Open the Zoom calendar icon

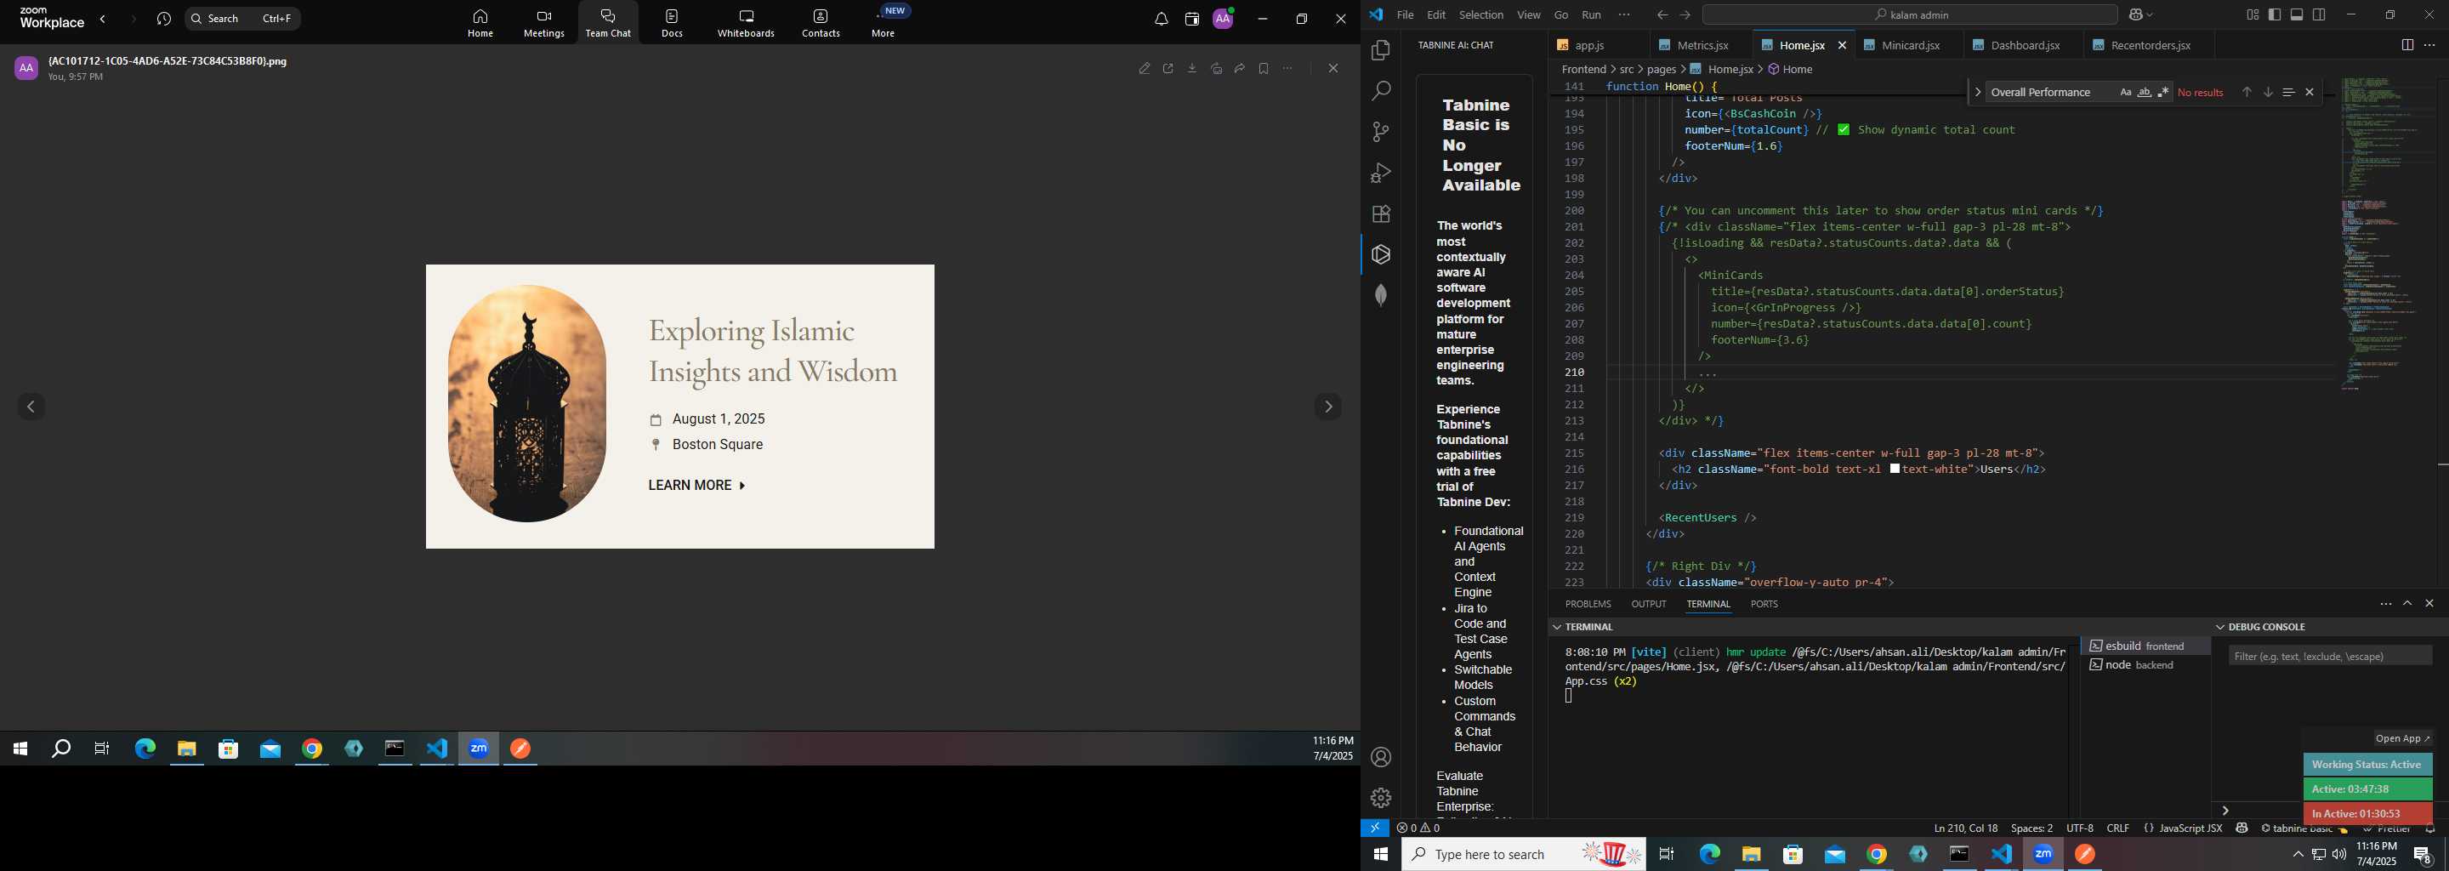(x=1192, y=19)
